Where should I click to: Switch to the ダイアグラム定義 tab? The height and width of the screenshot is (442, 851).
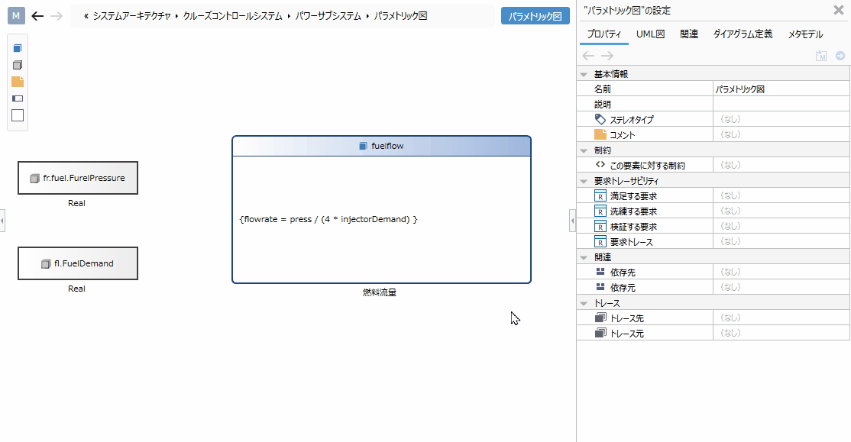point(743,34)
